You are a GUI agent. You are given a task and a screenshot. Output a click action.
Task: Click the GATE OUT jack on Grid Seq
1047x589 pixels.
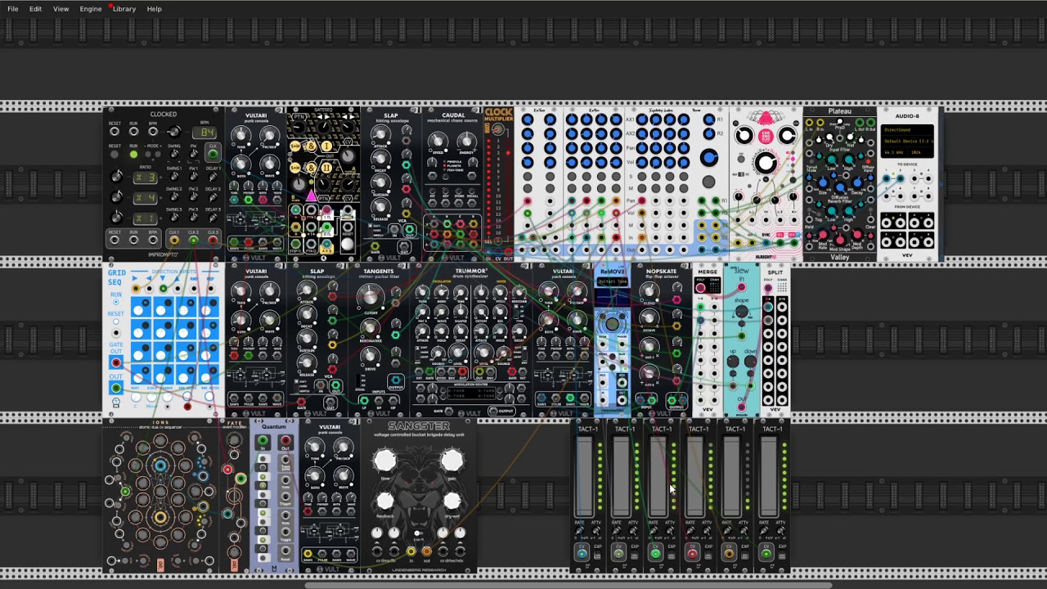click(116, 362)
